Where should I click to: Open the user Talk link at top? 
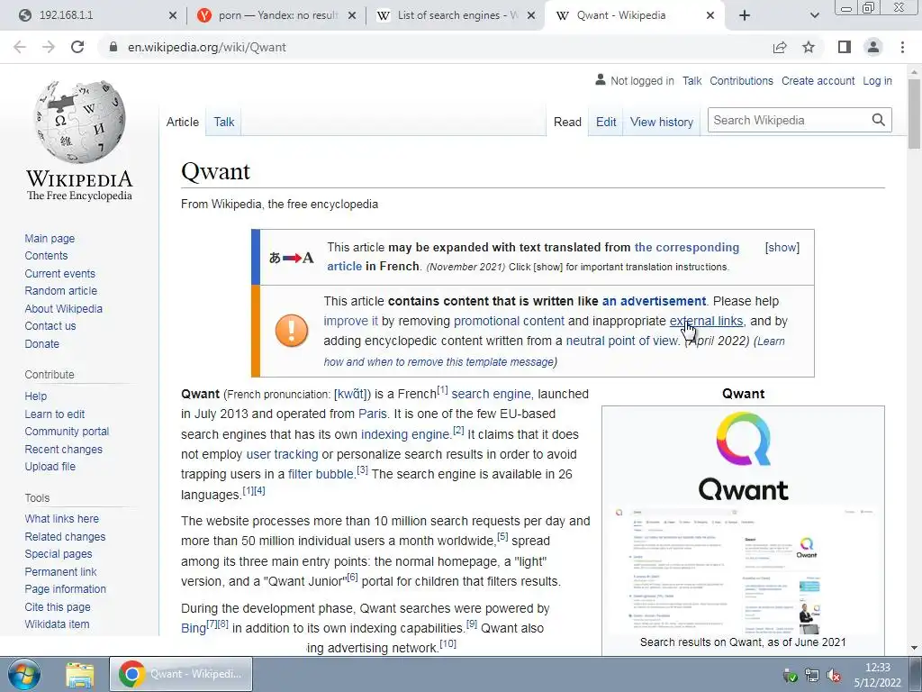pos(692,81)
